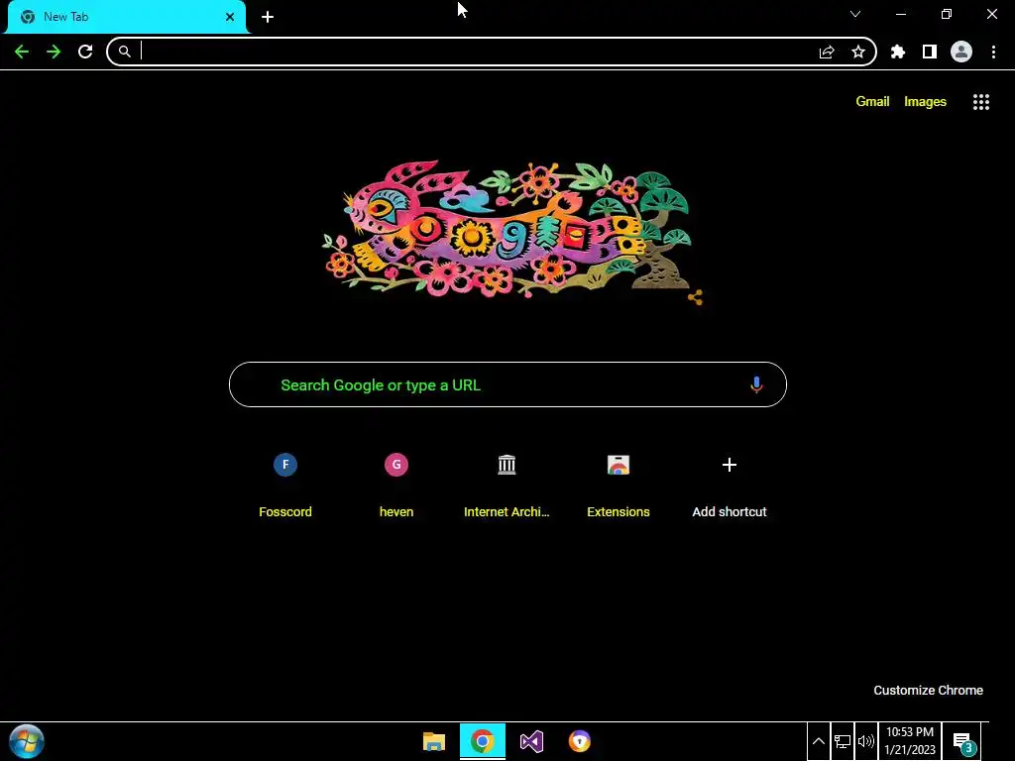Viewport: 1015px width, 761px height.
Task: Open the profile avatar menu
Action: (961, 52)
